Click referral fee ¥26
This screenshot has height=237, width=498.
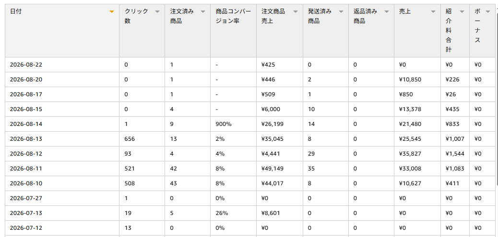451,94
